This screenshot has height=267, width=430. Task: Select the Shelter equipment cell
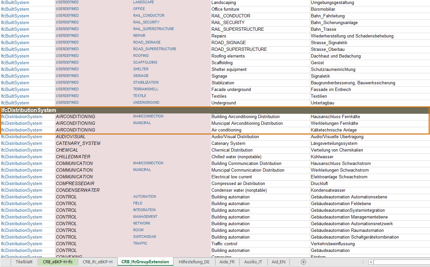(260, 69)
